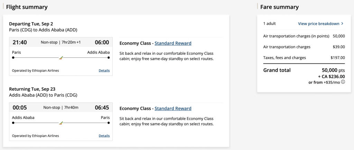Click Ethiopian Airlines logo on departing flight route
This screenshot has height=150, width=354.
61,57
